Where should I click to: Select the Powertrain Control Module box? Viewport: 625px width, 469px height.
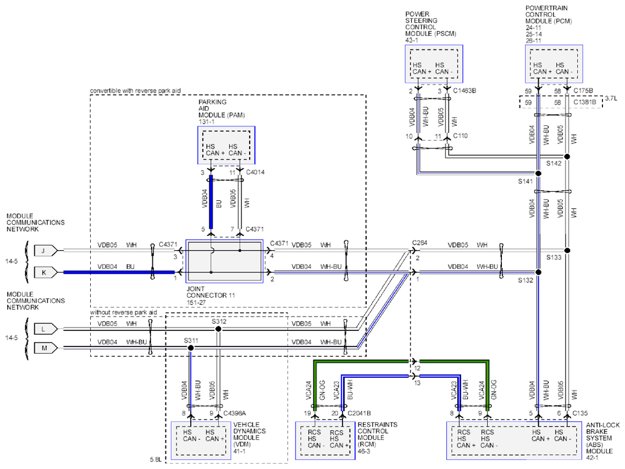click(x=554, y=64)
